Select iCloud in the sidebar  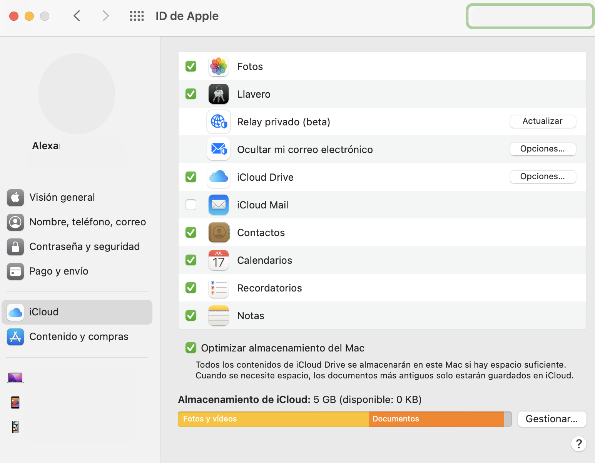point(77,312)
